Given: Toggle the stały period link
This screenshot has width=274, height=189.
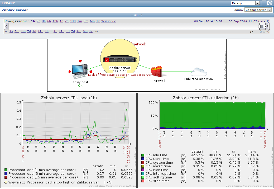Looking at the screenshot, I should tap(265, 32).
